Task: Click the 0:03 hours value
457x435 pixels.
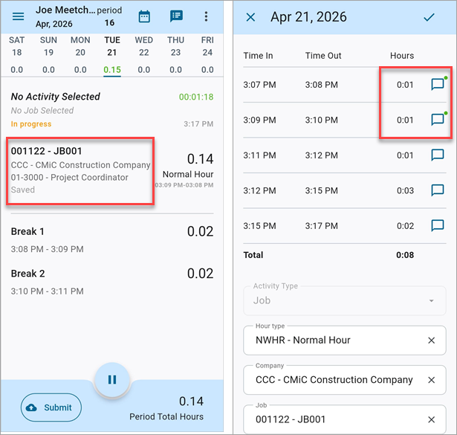Action: tap(405, 190)
